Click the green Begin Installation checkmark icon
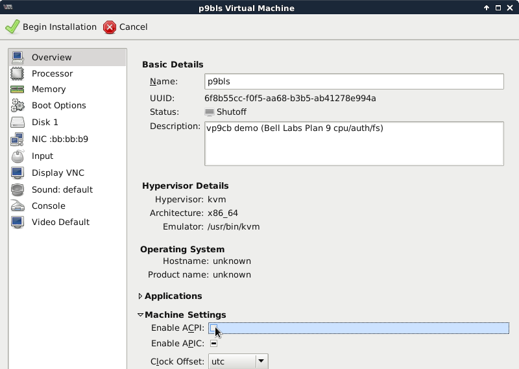This screenshot has width=519, height=369. click(x=12, y=27)
